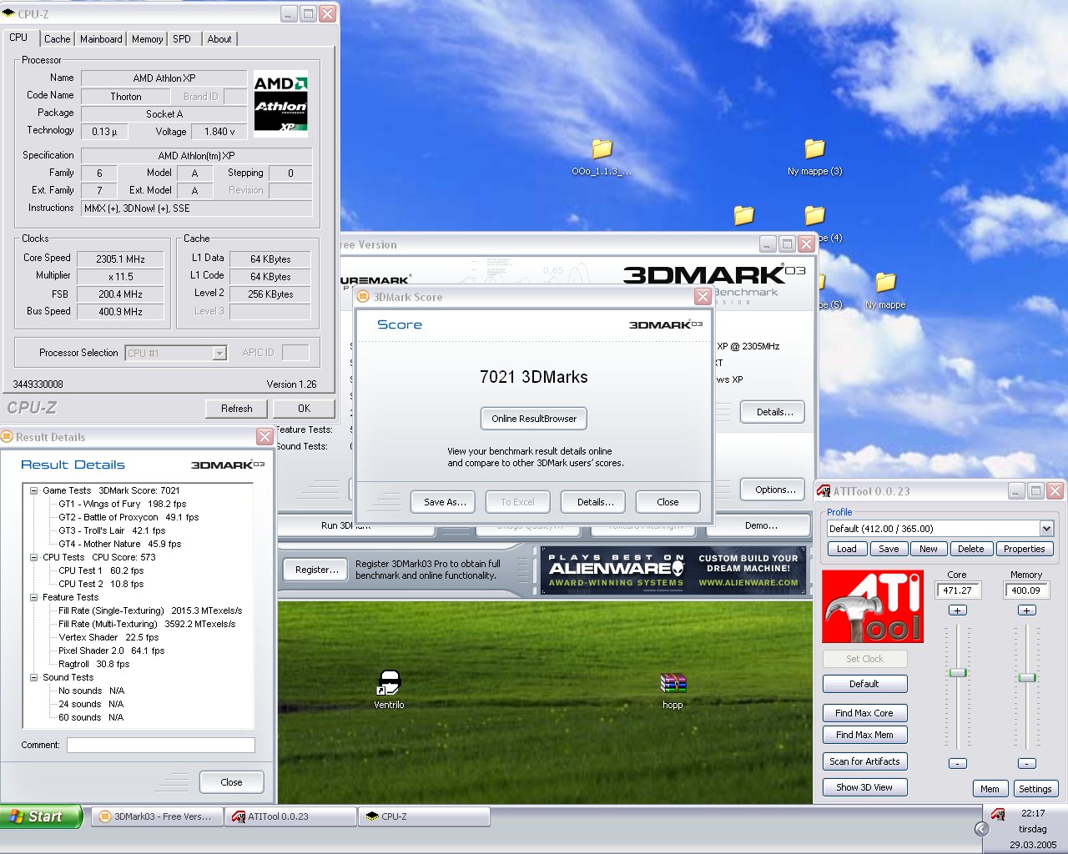Click the Memory clock value field
1068x854 pixels.
tap(1027, 590)
